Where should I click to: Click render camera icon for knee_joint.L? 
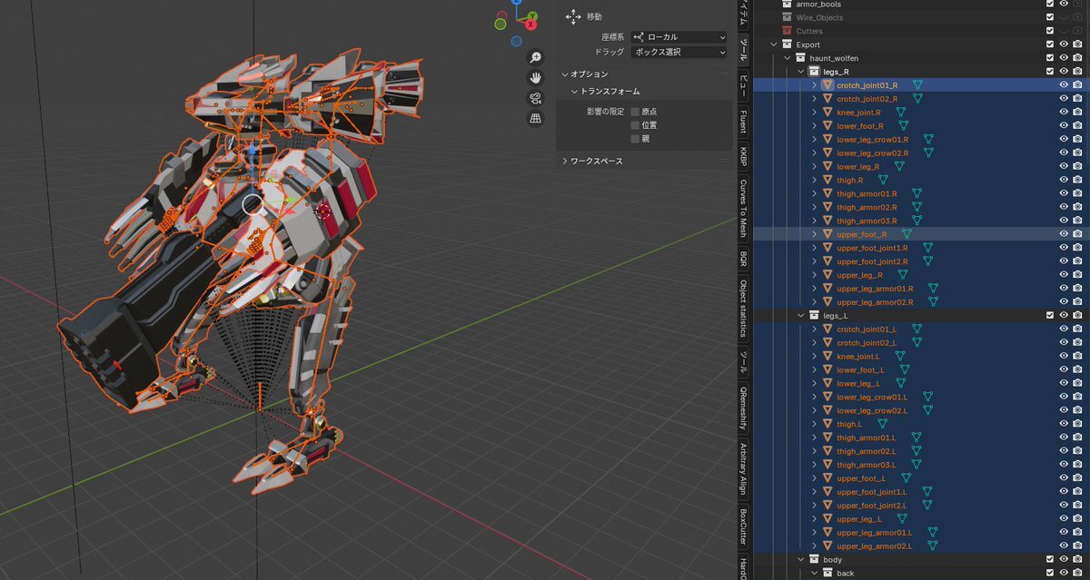click(x=1077, y=356)
